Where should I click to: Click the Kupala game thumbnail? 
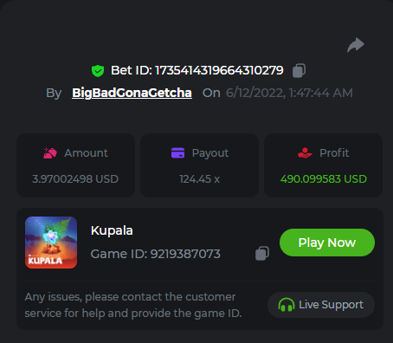click(x=51, y=243)
